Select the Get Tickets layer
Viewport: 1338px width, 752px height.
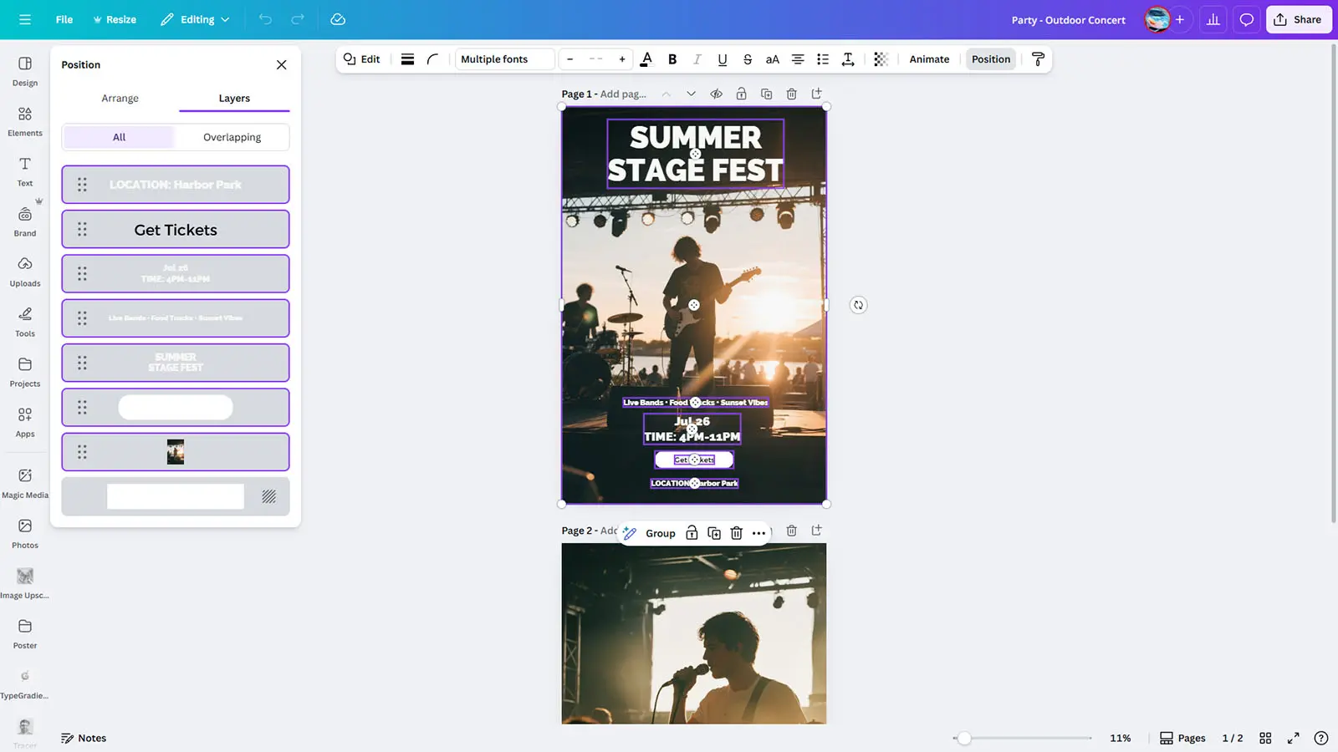(x=176, y=230)
